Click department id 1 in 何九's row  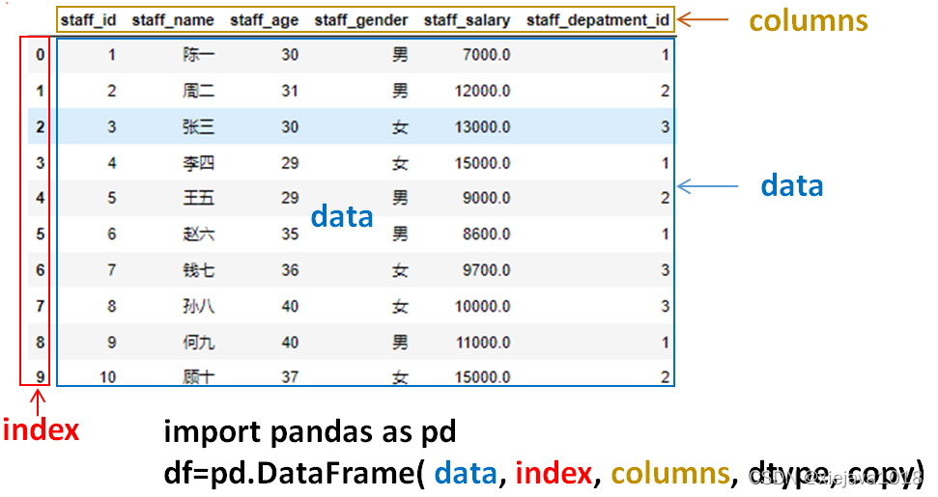(665, 343)
